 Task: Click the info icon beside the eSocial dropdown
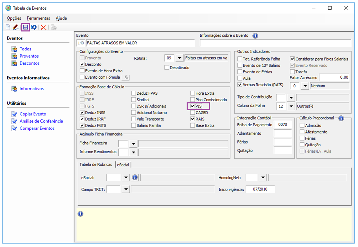click(135, 177)
